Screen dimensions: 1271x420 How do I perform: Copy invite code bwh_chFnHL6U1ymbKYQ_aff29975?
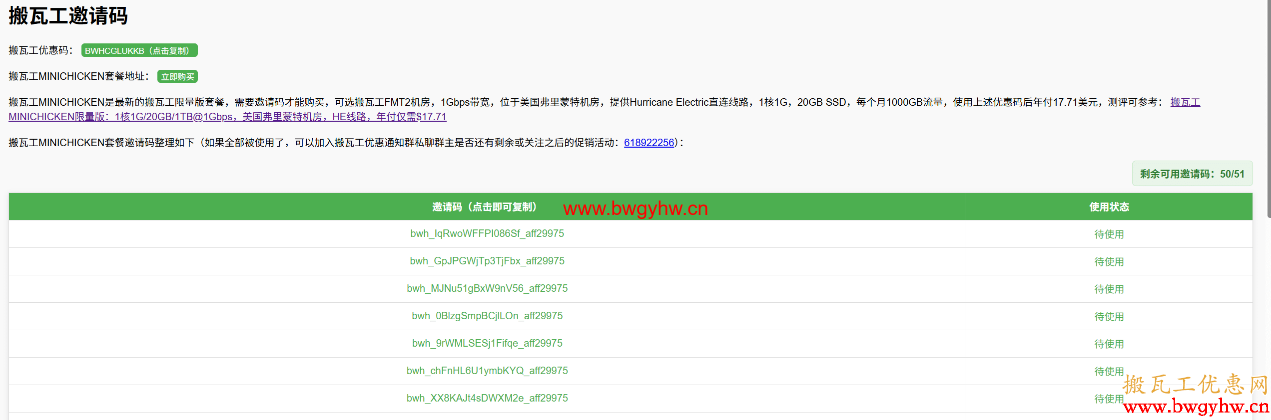(487, 371)
